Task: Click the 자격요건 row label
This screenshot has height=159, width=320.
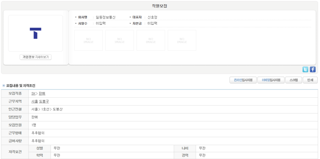Action: coord(15,152)
